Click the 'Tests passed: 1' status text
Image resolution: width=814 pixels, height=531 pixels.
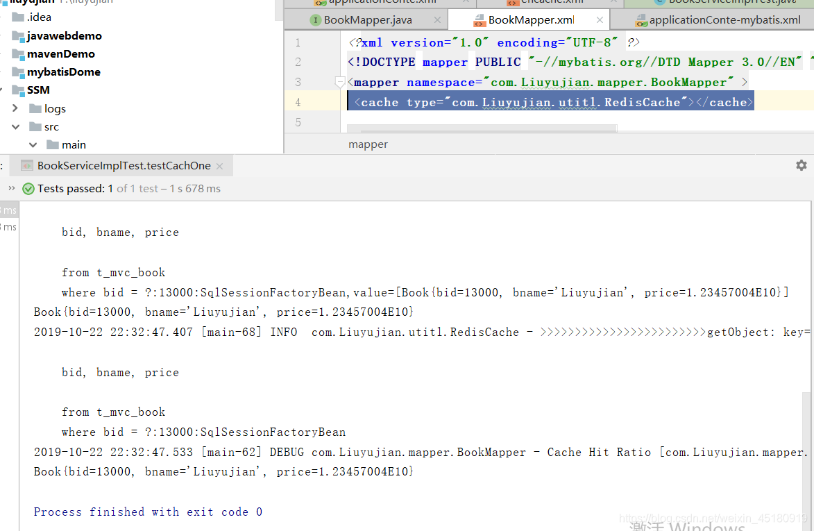click(75, 189)
